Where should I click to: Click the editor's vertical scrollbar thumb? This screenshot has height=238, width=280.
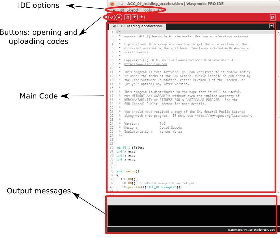[x=278, y=76]
